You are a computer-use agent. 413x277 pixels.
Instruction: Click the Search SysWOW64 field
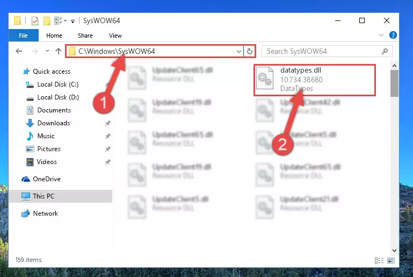327,51
